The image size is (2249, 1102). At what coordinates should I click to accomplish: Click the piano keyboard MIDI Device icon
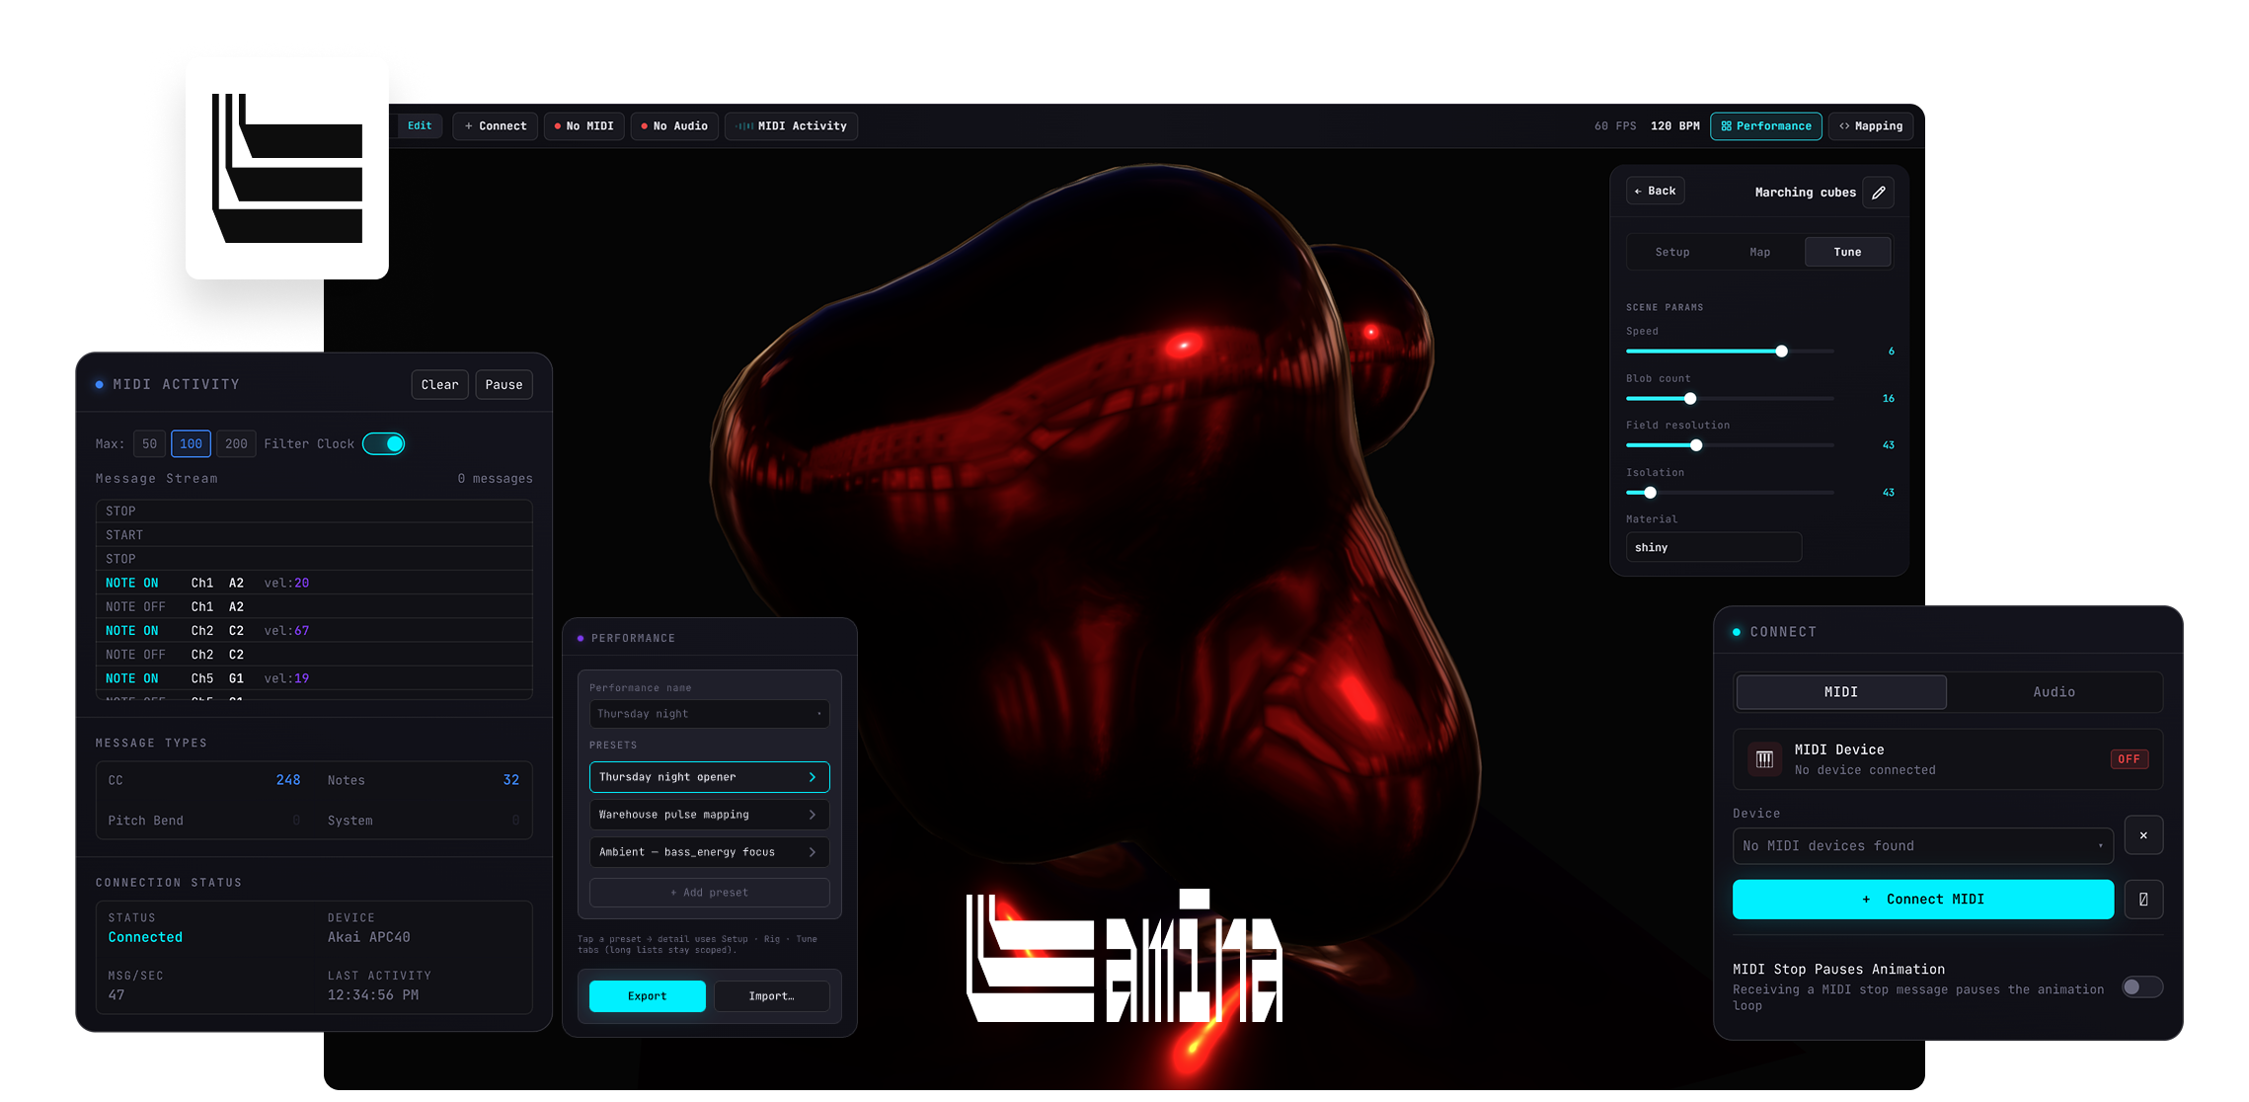click(x=1764, y=759)
